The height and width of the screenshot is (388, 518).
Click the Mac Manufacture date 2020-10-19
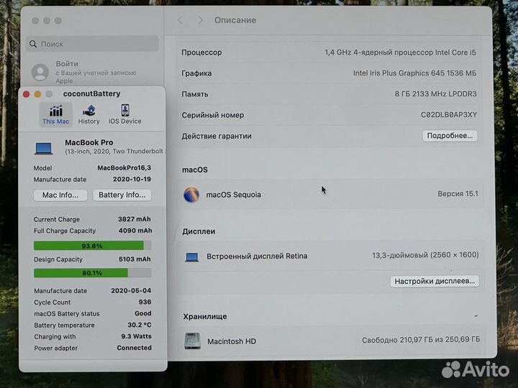coord(132,179)
